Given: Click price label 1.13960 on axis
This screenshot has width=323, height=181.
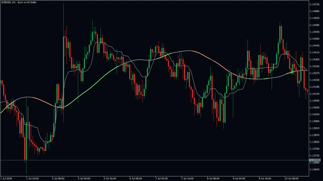Looking at the screenshot, I should [315, 121].
